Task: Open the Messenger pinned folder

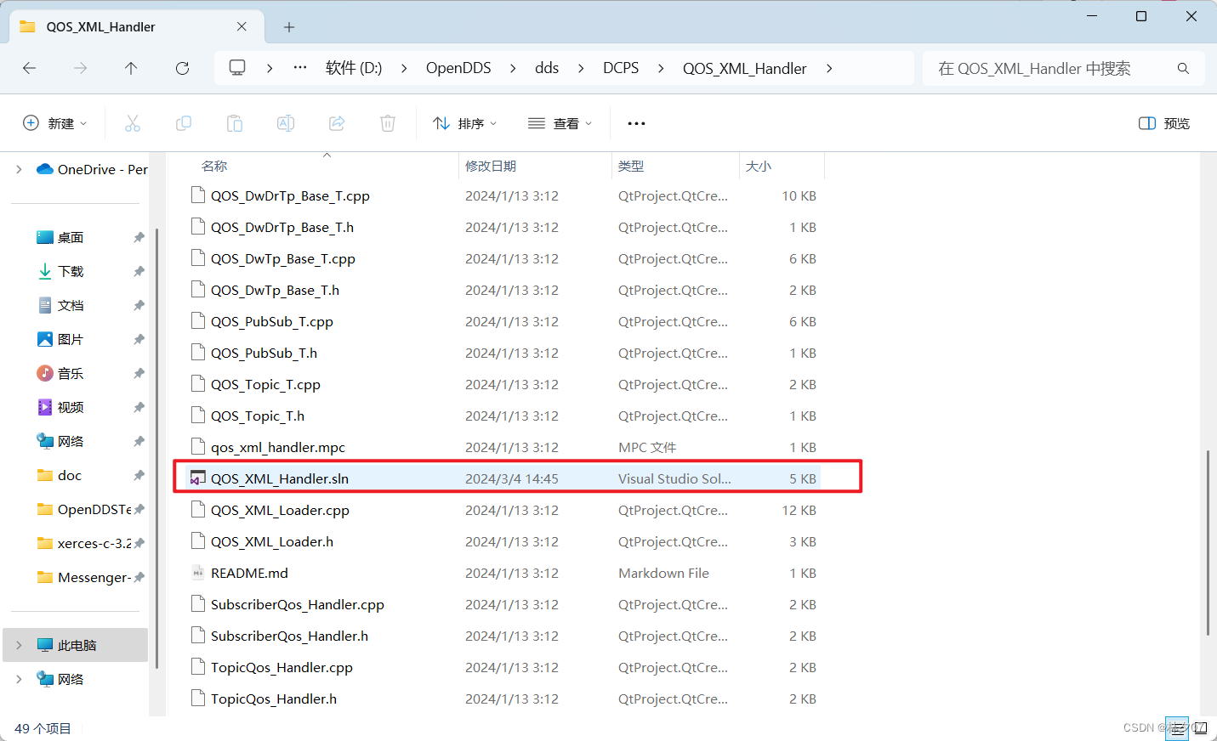Action: [94, 578]
